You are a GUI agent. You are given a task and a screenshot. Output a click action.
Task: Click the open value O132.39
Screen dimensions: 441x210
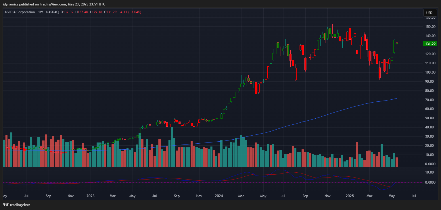67,12
